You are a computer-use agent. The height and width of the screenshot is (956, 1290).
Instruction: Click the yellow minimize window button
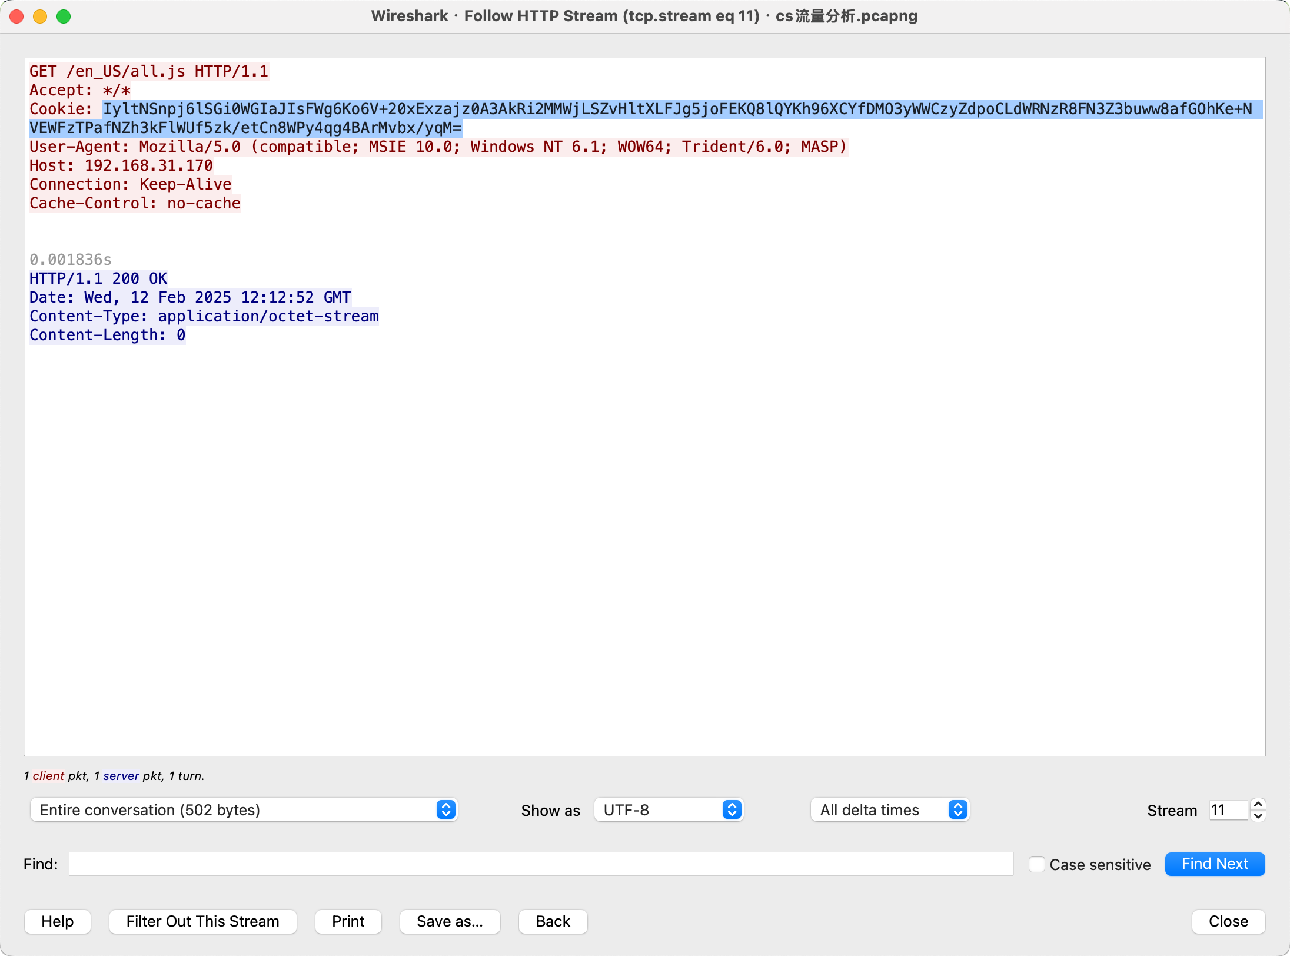click(40, 16)
